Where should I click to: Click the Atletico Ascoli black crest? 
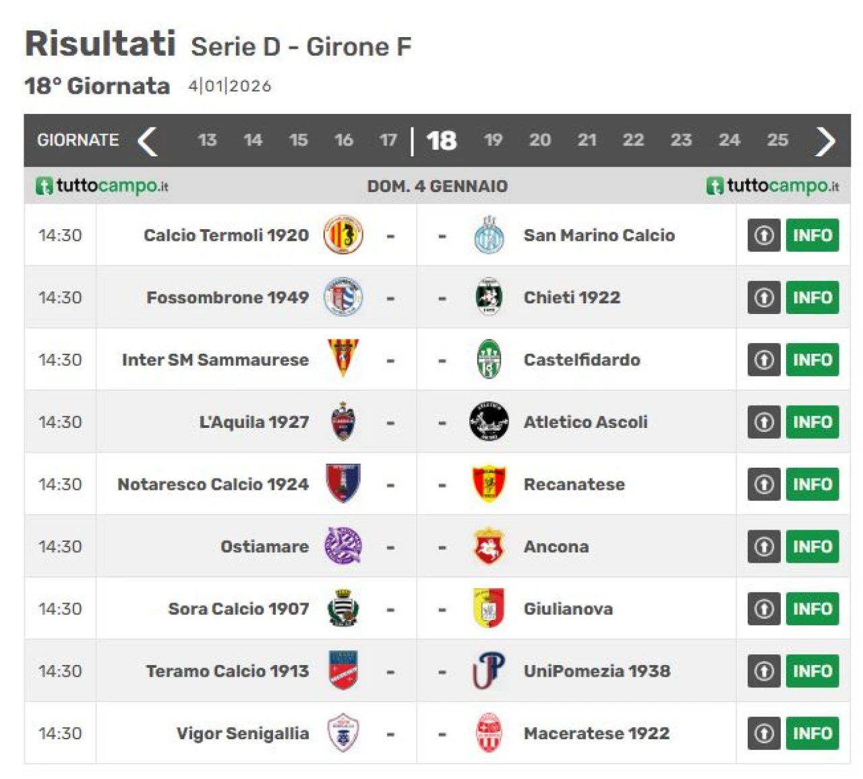(x=489, y=422)
